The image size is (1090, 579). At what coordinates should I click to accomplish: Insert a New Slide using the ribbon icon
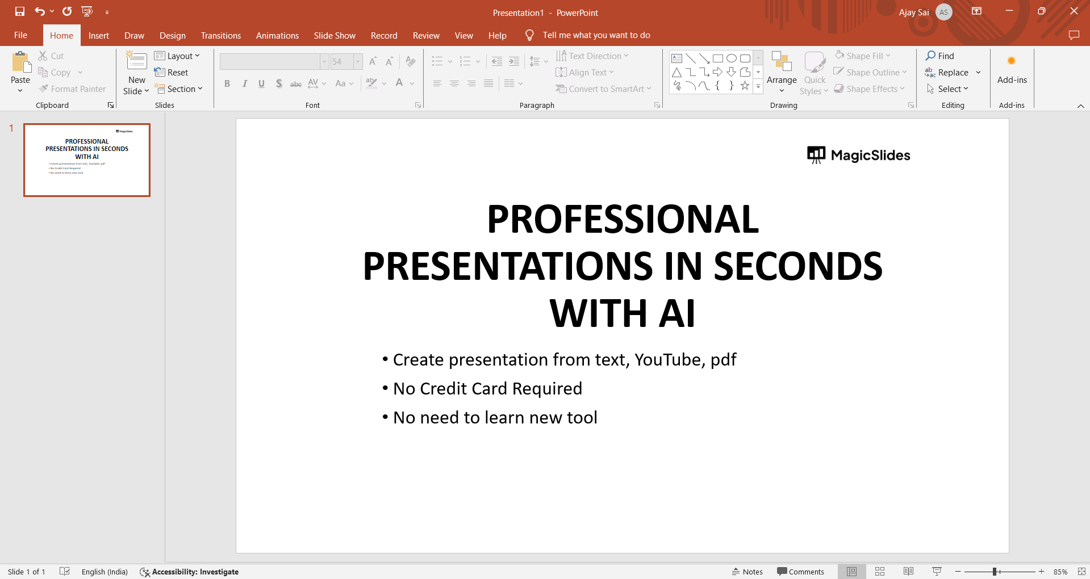click(136, 61)
